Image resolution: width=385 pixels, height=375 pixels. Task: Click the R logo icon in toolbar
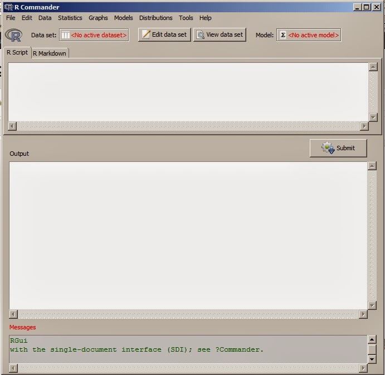[x=14, y=35]
